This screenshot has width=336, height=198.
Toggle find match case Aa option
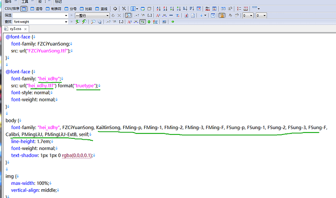(x=130, y=22)
